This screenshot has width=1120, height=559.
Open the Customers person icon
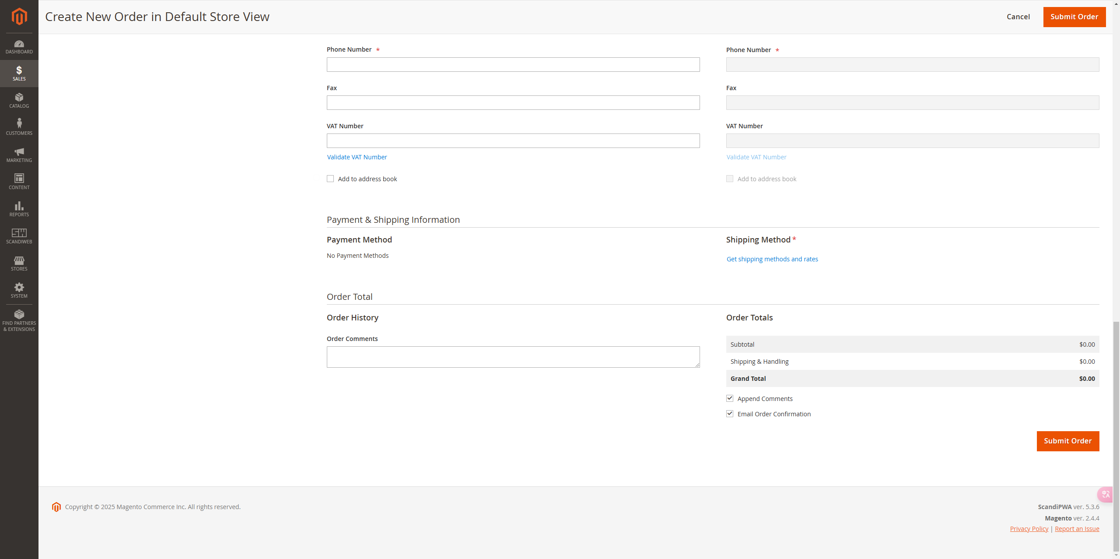19,127
